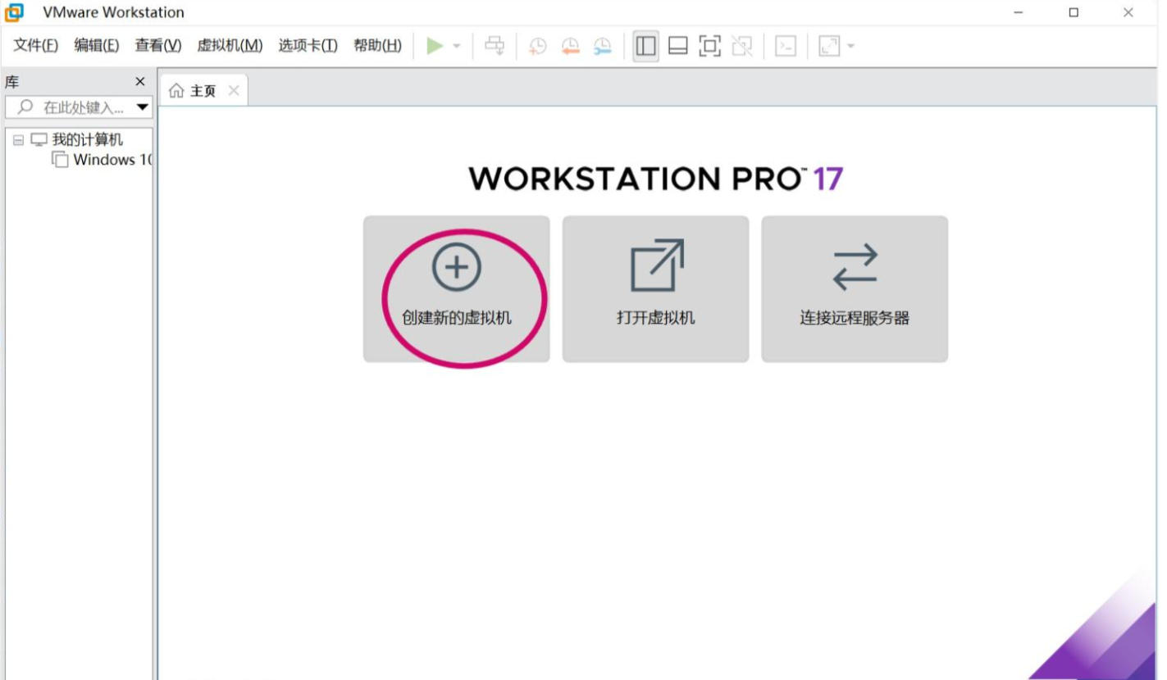Open the stretch display dropdown arrow
This screenshot has width=1167, height=680.
850,46
